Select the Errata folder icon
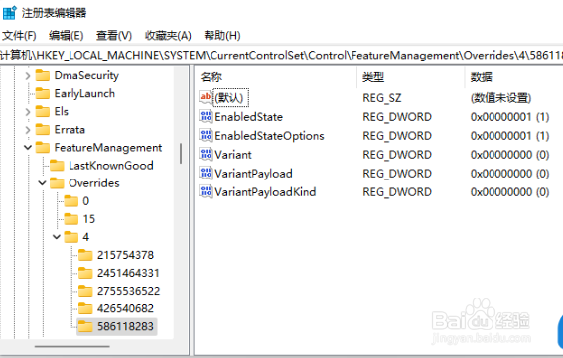This screenshot has height=358, width=563. [43, 130]
